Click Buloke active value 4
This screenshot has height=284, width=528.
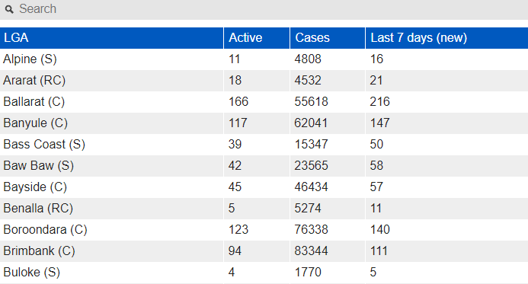click(x=232, y=273)
